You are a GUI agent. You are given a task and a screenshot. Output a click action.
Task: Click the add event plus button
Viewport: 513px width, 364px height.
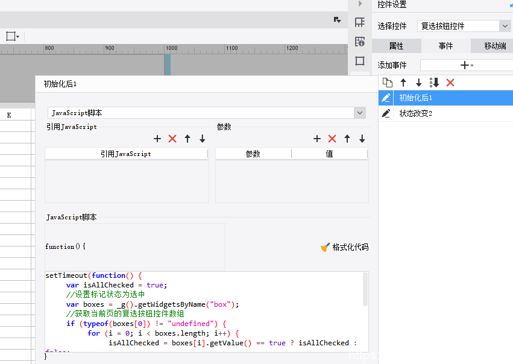pyautogui.click(x=467, y=65)
